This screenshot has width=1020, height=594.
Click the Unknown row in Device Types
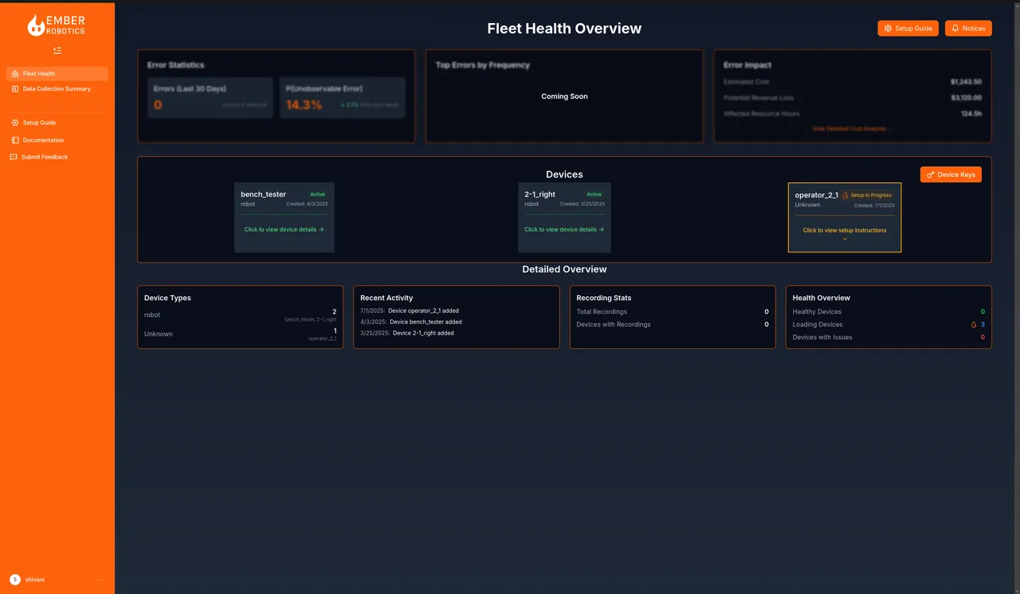click(240, 334)
